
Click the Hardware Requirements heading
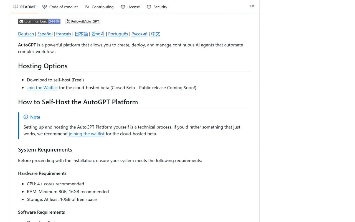click(42, 173)
